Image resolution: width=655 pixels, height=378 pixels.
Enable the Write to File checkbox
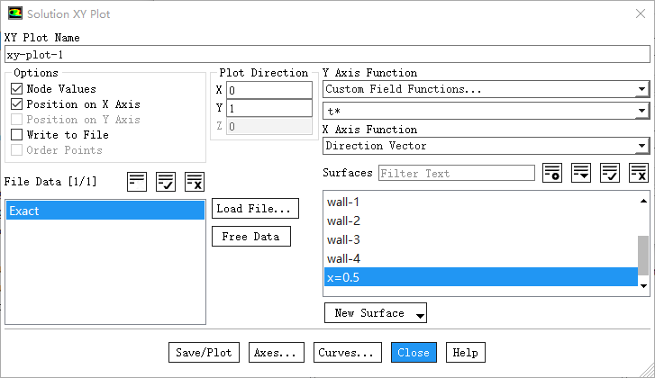(17, 135)
